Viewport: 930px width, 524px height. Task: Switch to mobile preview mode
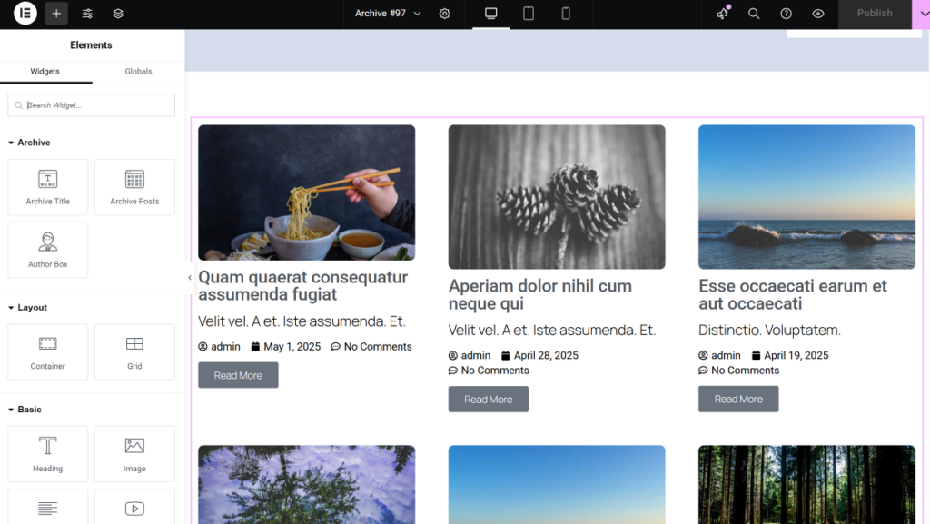point(566,14)
